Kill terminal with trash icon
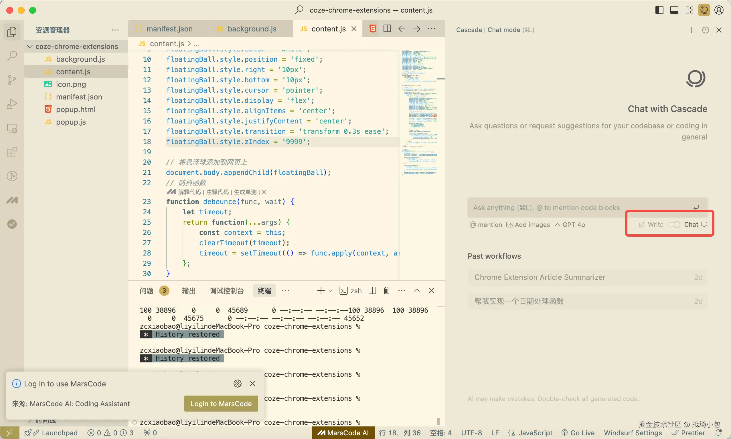Viewport: 731px width, 439px height. point(386,290)
